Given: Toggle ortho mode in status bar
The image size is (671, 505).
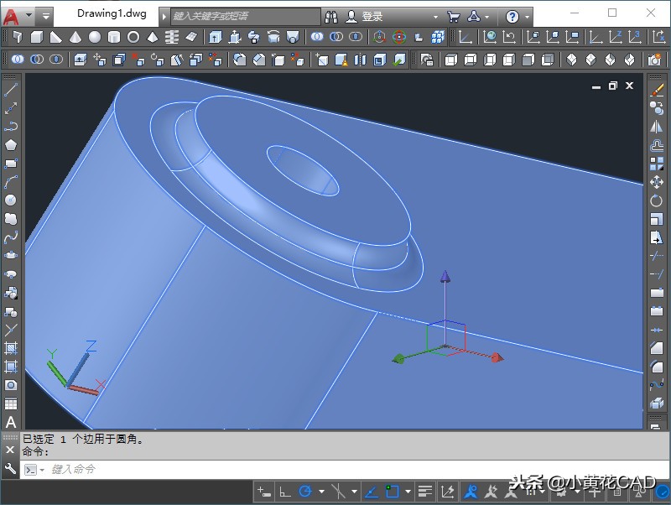Looking at the screenshot, I should (285, 492).
